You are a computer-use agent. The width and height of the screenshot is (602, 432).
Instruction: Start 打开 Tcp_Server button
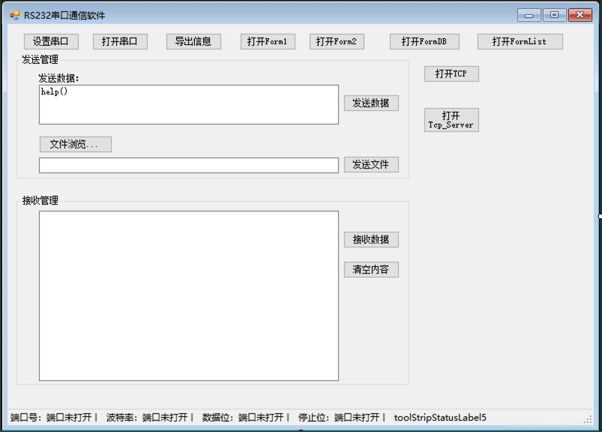(x=451, y=120)
